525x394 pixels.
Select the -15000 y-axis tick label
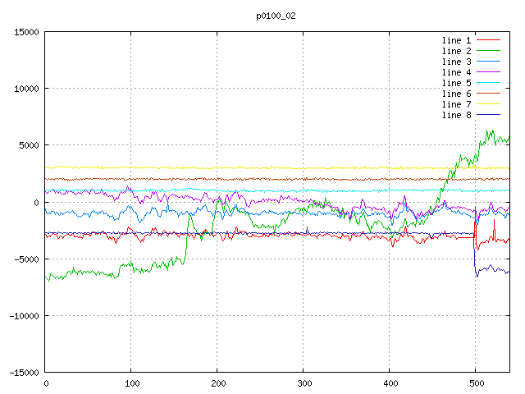(x=23, y=372)
